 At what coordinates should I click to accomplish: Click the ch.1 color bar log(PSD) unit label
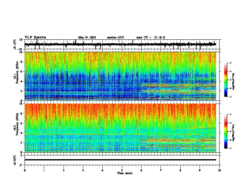pos(234,81)
